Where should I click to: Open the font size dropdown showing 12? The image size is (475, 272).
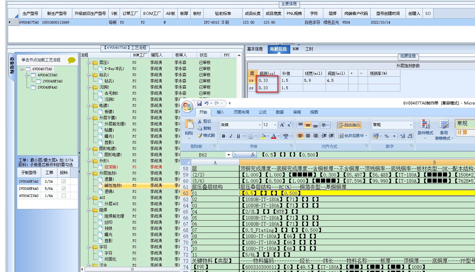pyautogui.click(x=275, y=125)
